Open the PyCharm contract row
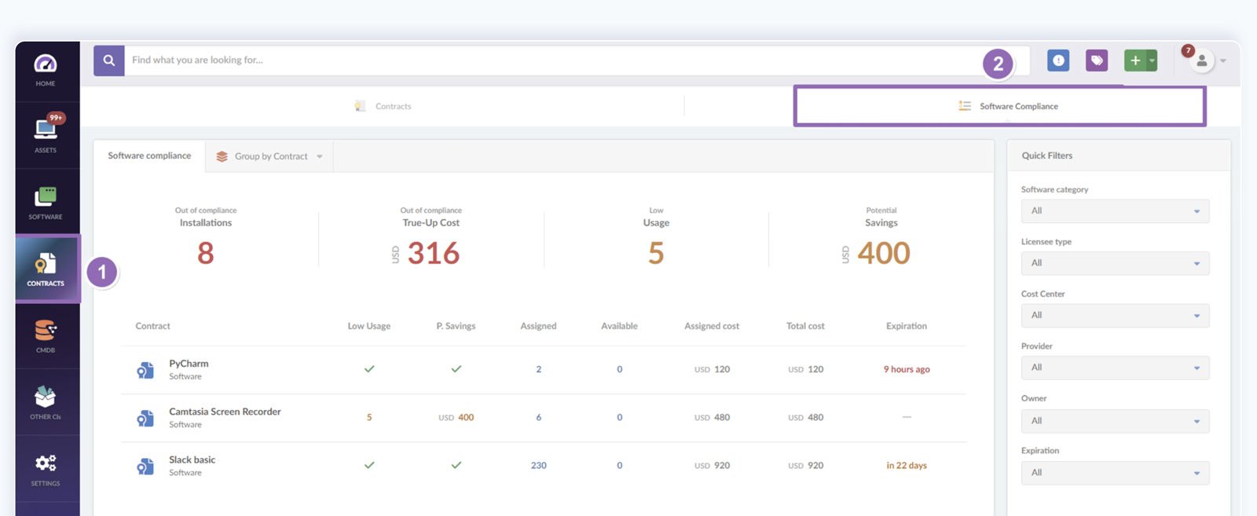The image size is (1257, 516). click(x=189, y=364)
